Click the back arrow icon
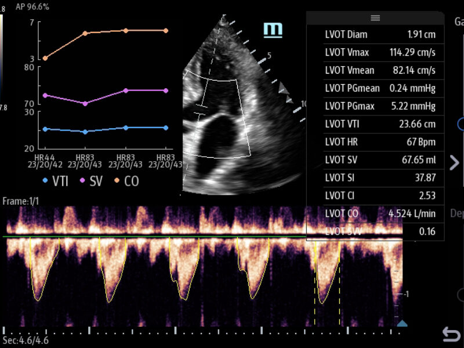 coord(451,334)
